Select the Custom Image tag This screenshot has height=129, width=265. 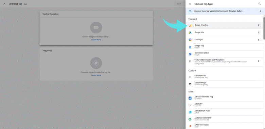click(224, 84)
